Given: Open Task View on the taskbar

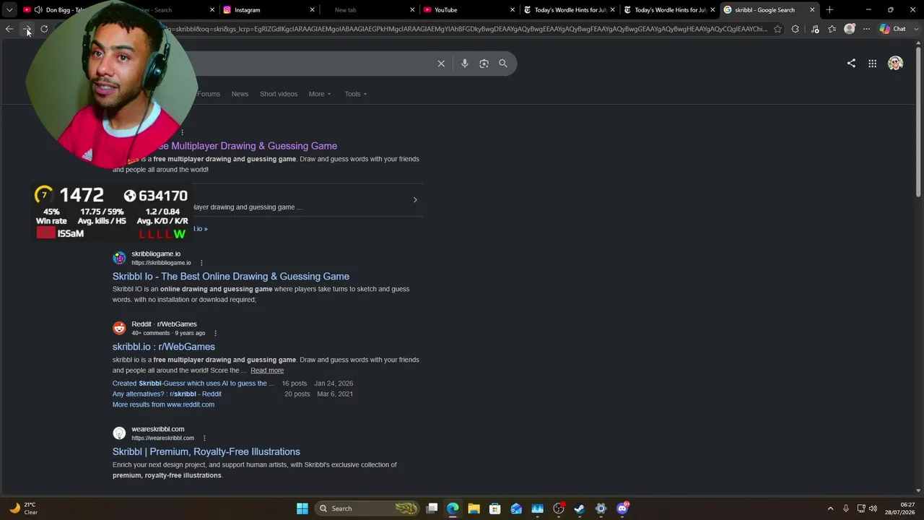Looking at the screenshot, I should click(432, 508).
